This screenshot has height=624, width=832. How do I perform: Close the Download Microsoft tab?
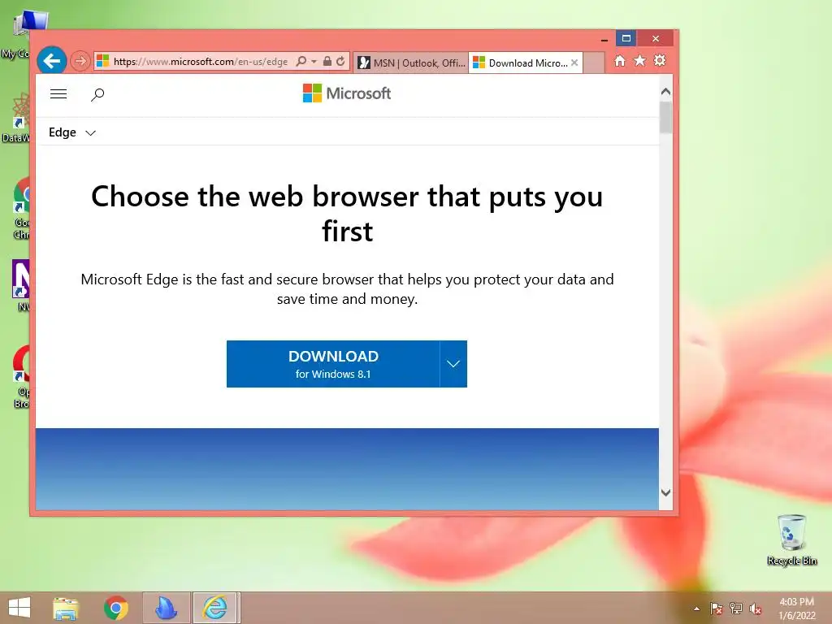tap(574, 63)
